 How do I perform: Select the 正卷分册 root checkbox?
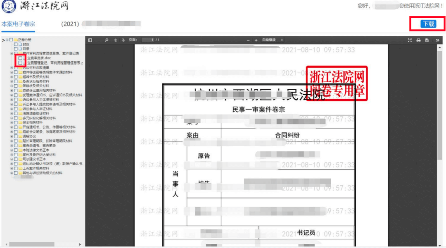12,40
